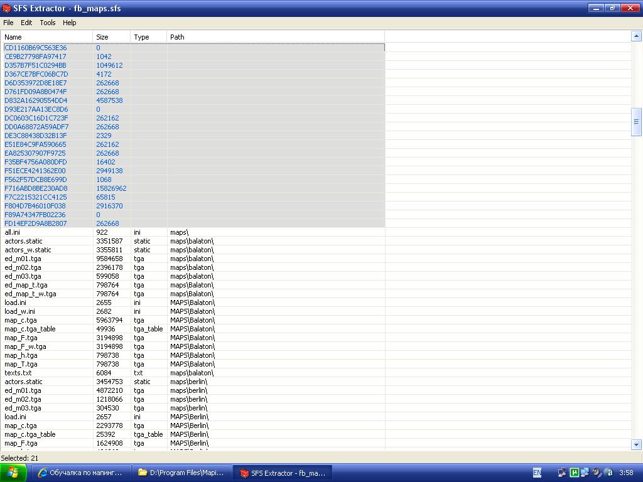Select actors.static with size 3351587
Screen dimensions: 643x482
click(193, 241)
